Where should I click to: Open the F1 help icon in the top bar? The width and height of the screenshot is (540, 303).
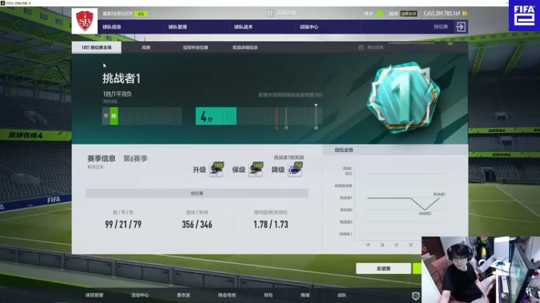271,13
